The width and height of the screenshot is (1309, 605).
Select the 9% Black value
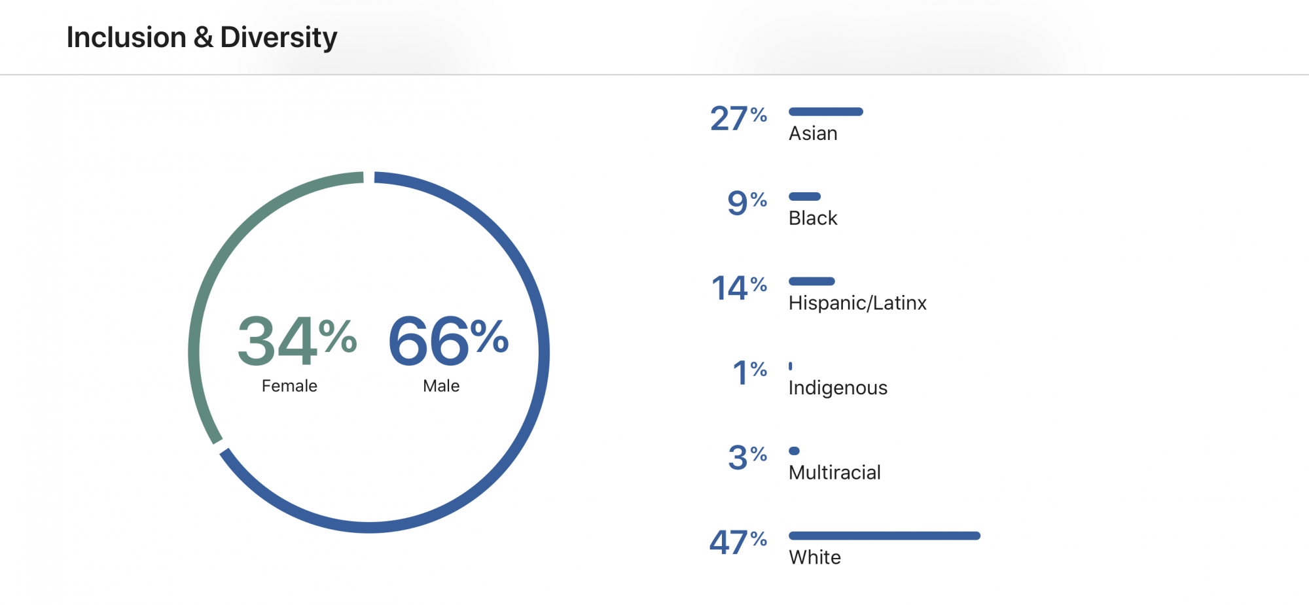[x=747, y=203]
